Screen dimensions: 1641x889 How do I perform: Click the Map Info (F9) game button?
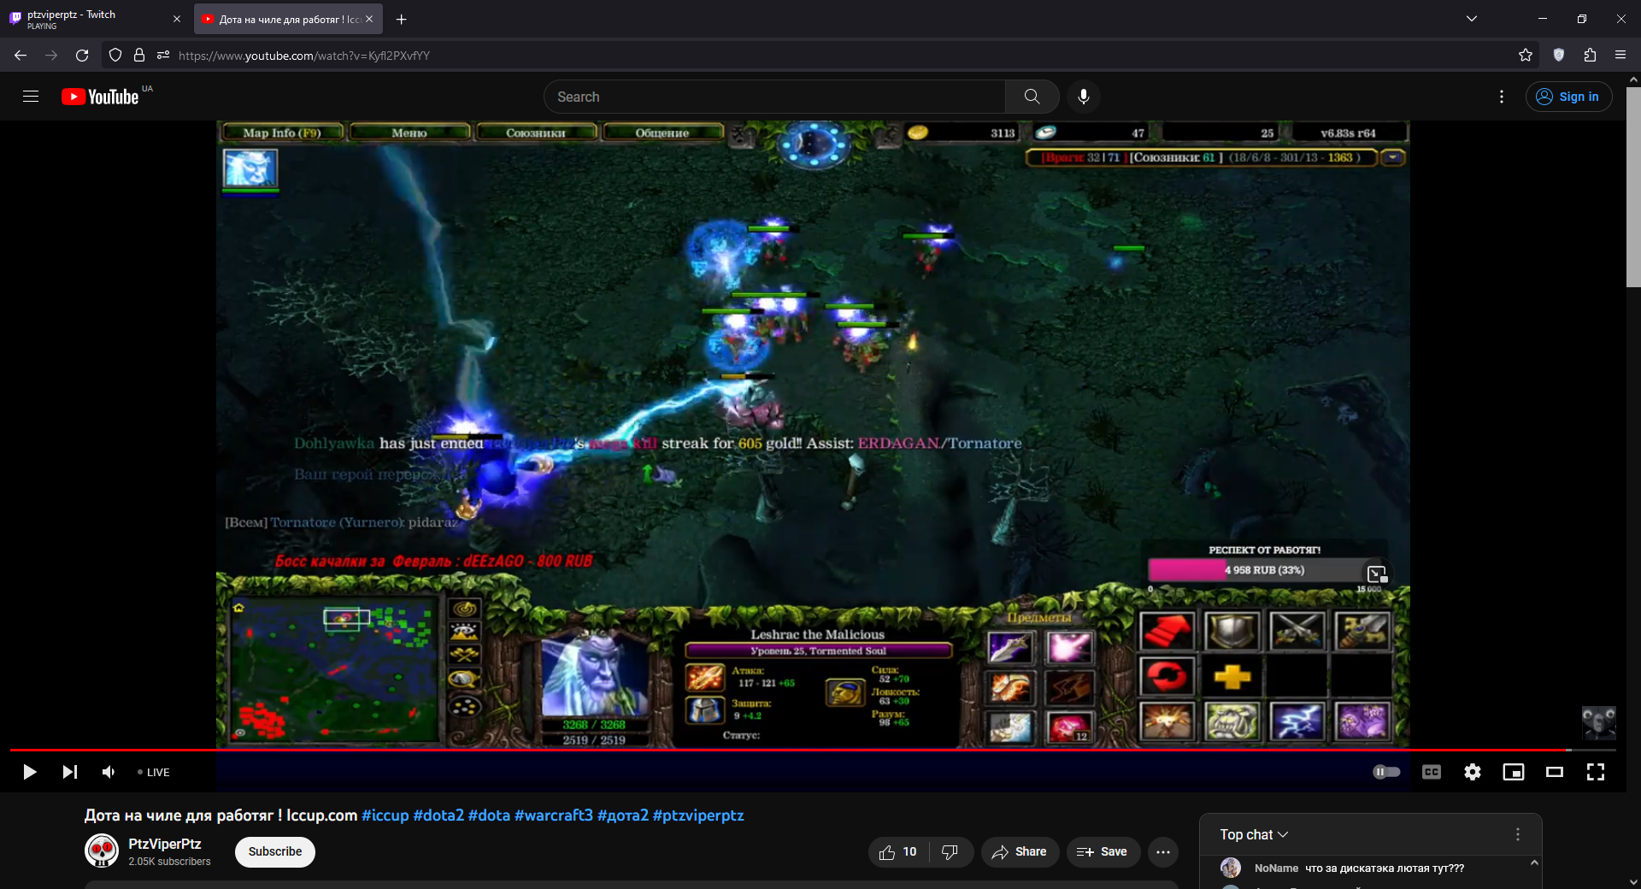tap(282, 132)
